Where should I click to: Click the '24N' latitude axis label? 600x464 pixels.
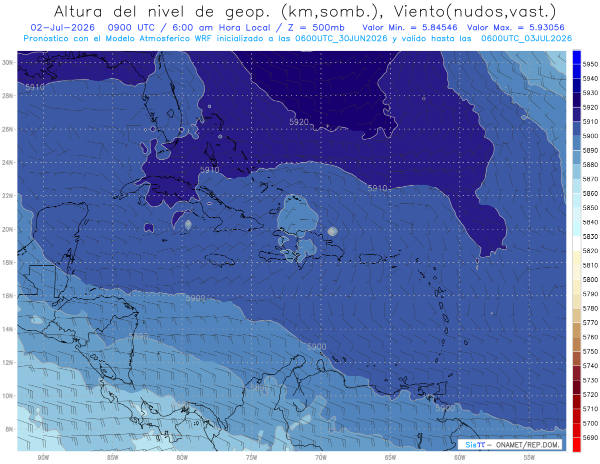[8, 163]
